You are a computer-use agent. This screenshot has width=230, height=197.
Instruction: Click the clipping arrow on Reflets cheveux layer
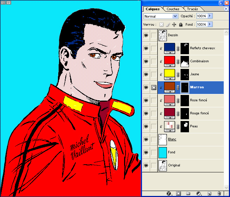pyautogui.click(x=161, y=49)
